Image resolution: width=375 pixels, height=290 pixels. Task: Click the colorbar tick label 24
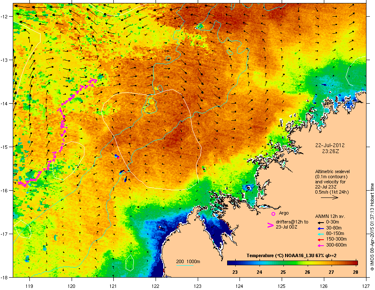[259, 272]
